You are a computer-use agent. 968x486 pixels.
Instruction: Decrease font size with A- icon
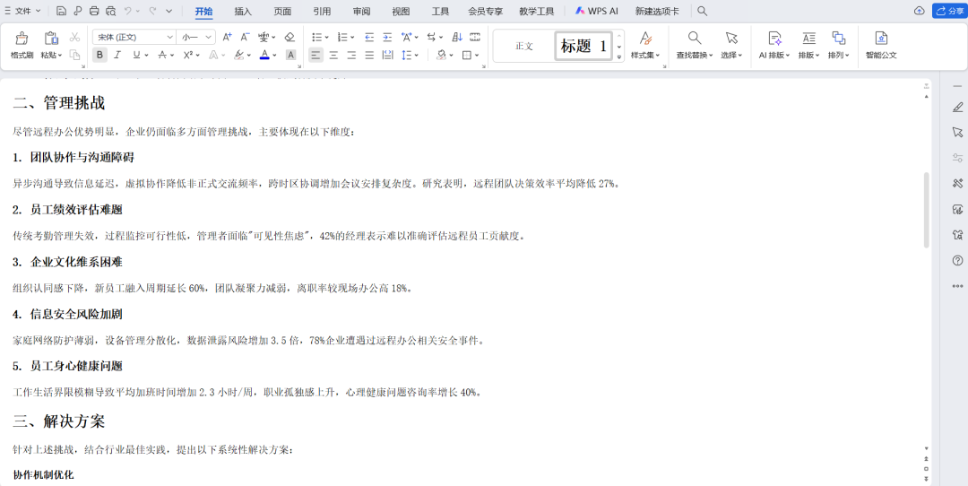click(245, 37)
